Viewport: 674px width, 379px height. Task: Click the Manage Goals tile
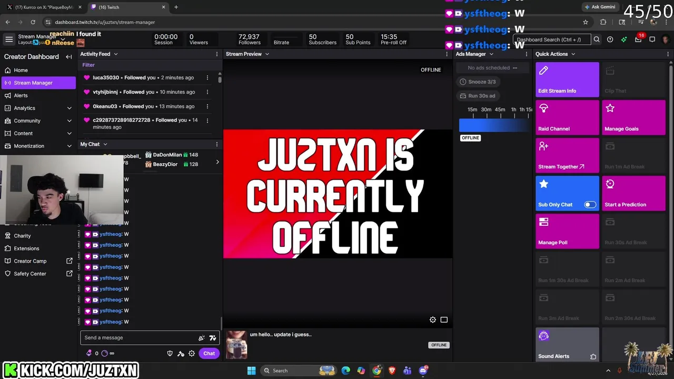click(x=633, y=117)
